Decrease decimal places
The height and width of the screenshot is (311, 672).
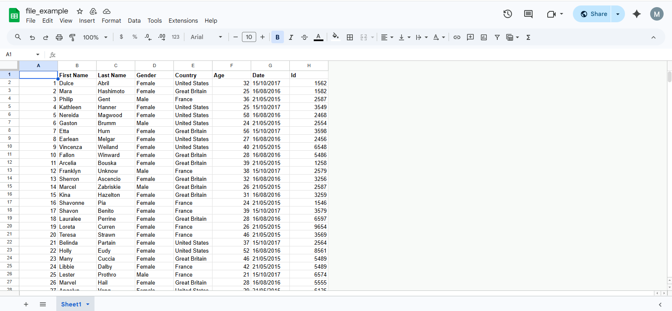point(148,37)
